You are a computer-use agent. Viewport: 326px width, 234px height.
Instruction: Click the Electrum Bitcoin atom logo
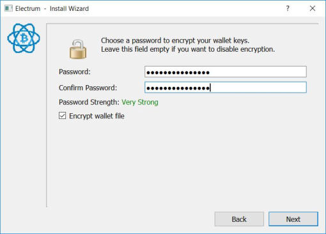point(24,38)
